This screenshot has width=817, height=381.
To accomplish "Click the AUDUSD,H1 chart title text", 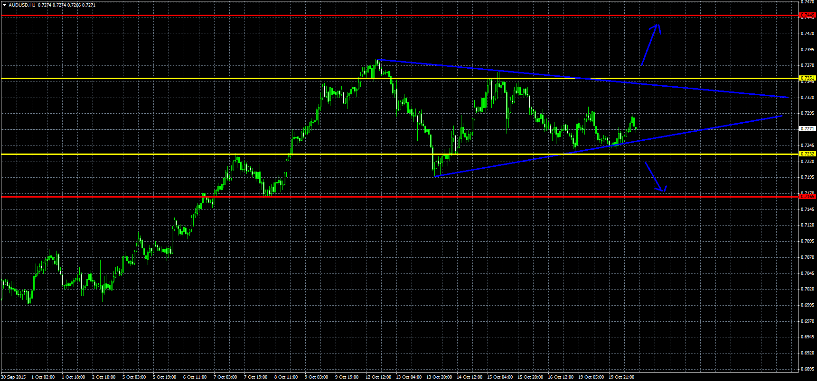I will pos(22,5).
